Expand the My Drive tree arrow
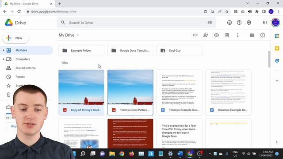Screen dimensions: 283x159 [4, 50]
